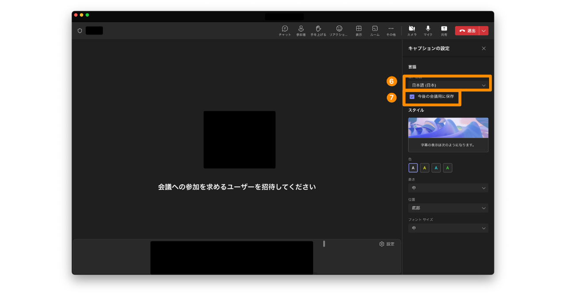This screenshot has width=566, height=296.
Task: Open the arrow menu beside 退出 button
Action: (x=484, y=30)
